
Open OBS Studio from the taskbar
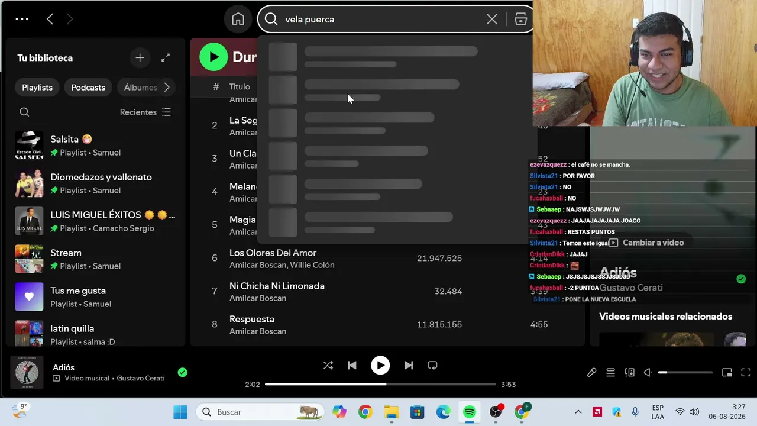click(496, 412)
